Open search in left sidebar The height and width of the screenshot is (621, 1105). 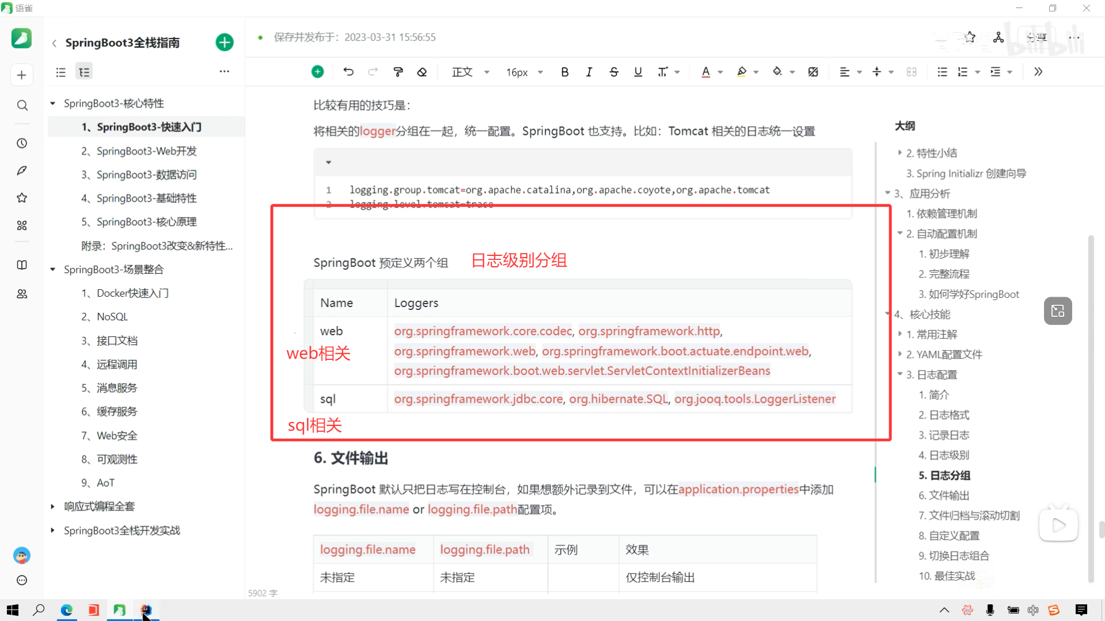(x=22, y=105)
